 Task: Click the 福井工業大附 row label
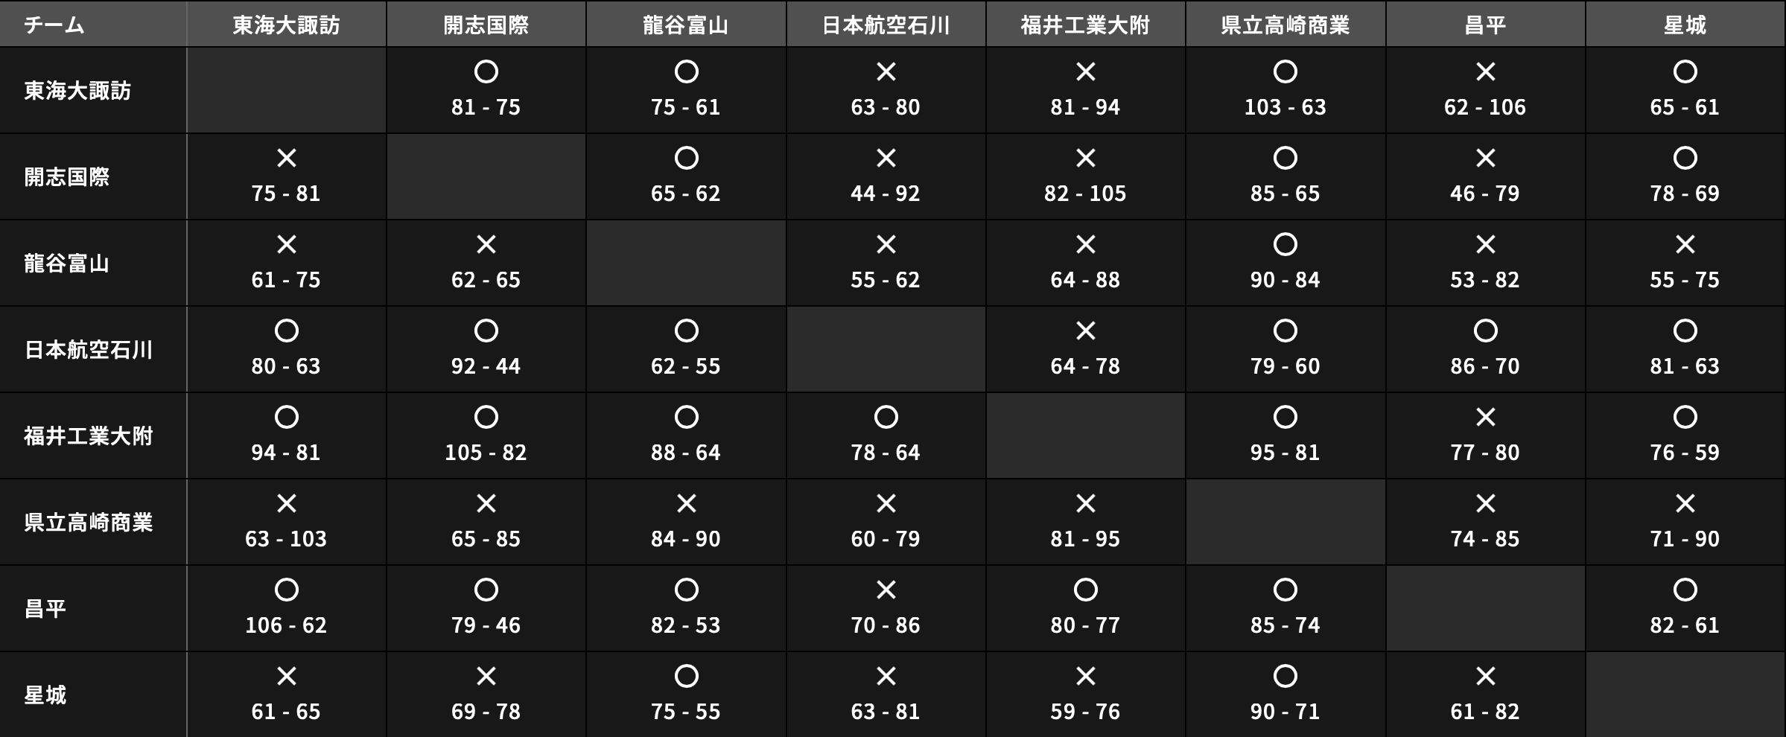coord(88,435)
